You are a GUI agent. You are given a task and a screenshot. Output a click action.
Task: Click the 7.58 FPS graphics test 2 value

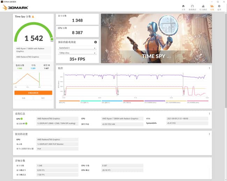(x=57, y=175)
